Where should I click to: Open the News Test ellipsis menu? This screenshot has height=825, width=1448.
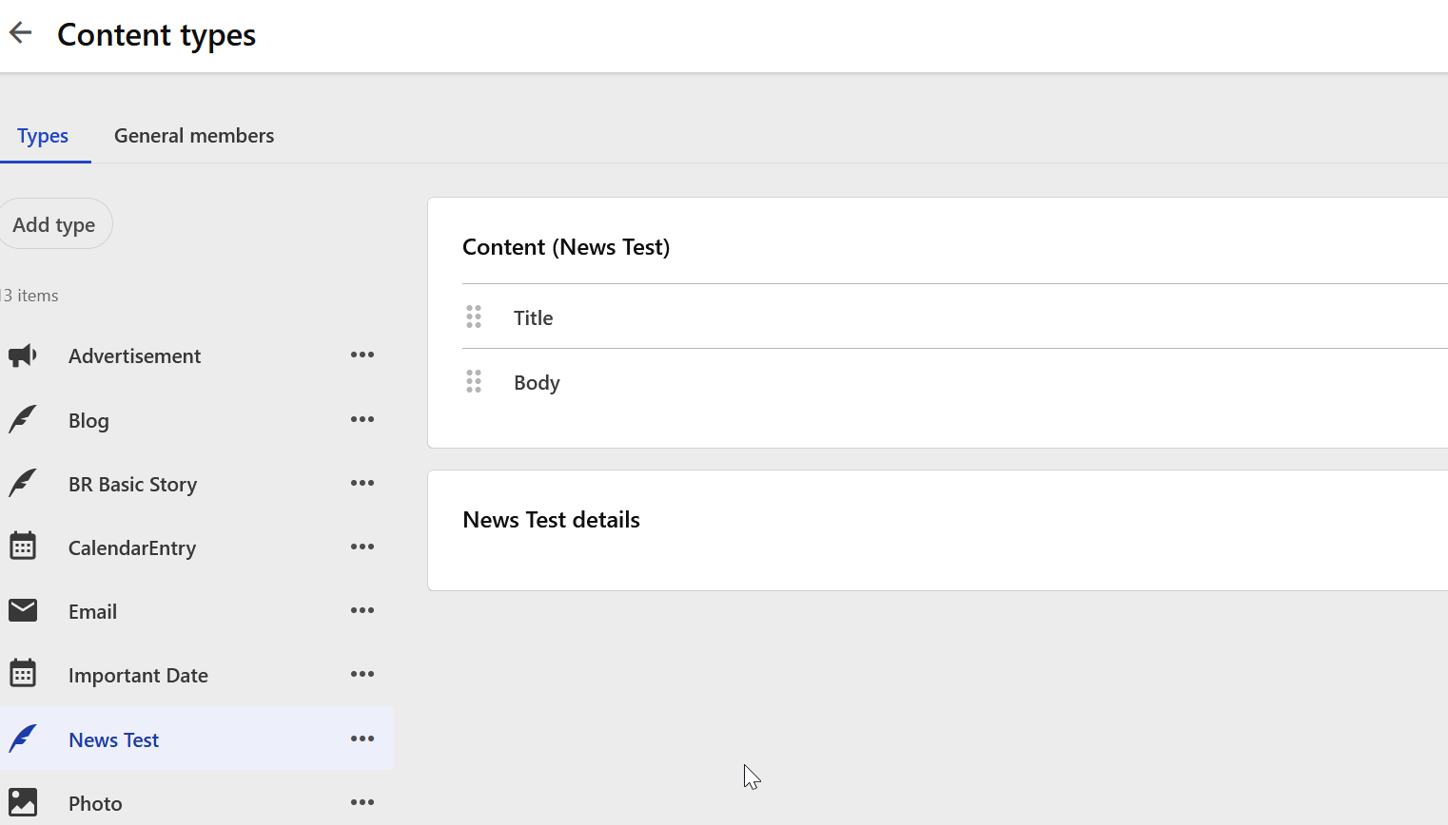tap(362, 739)
